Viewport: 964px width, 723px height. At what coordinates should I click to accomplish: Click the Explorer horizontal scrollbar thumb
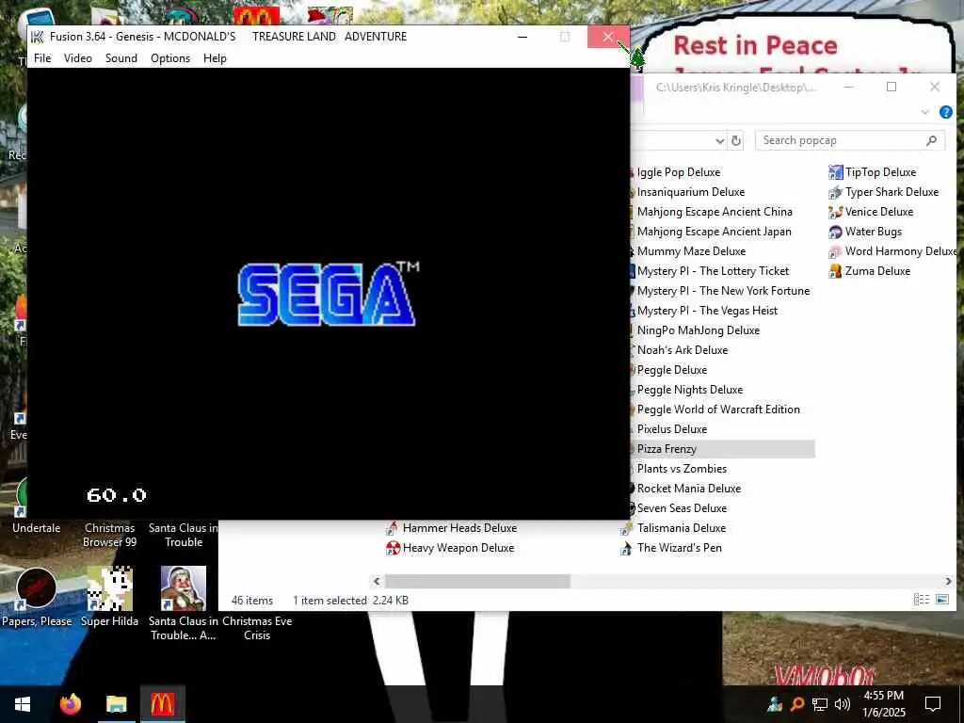[x=477, y=581]
